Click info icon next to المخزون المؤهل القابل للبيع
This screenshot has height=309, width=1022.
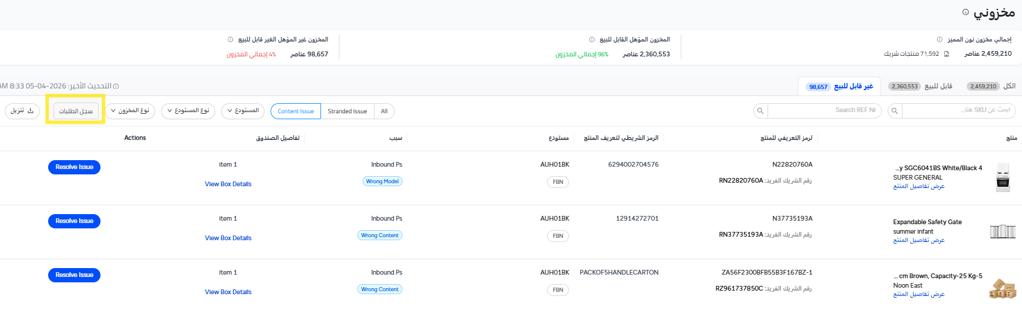click(592, 40)
